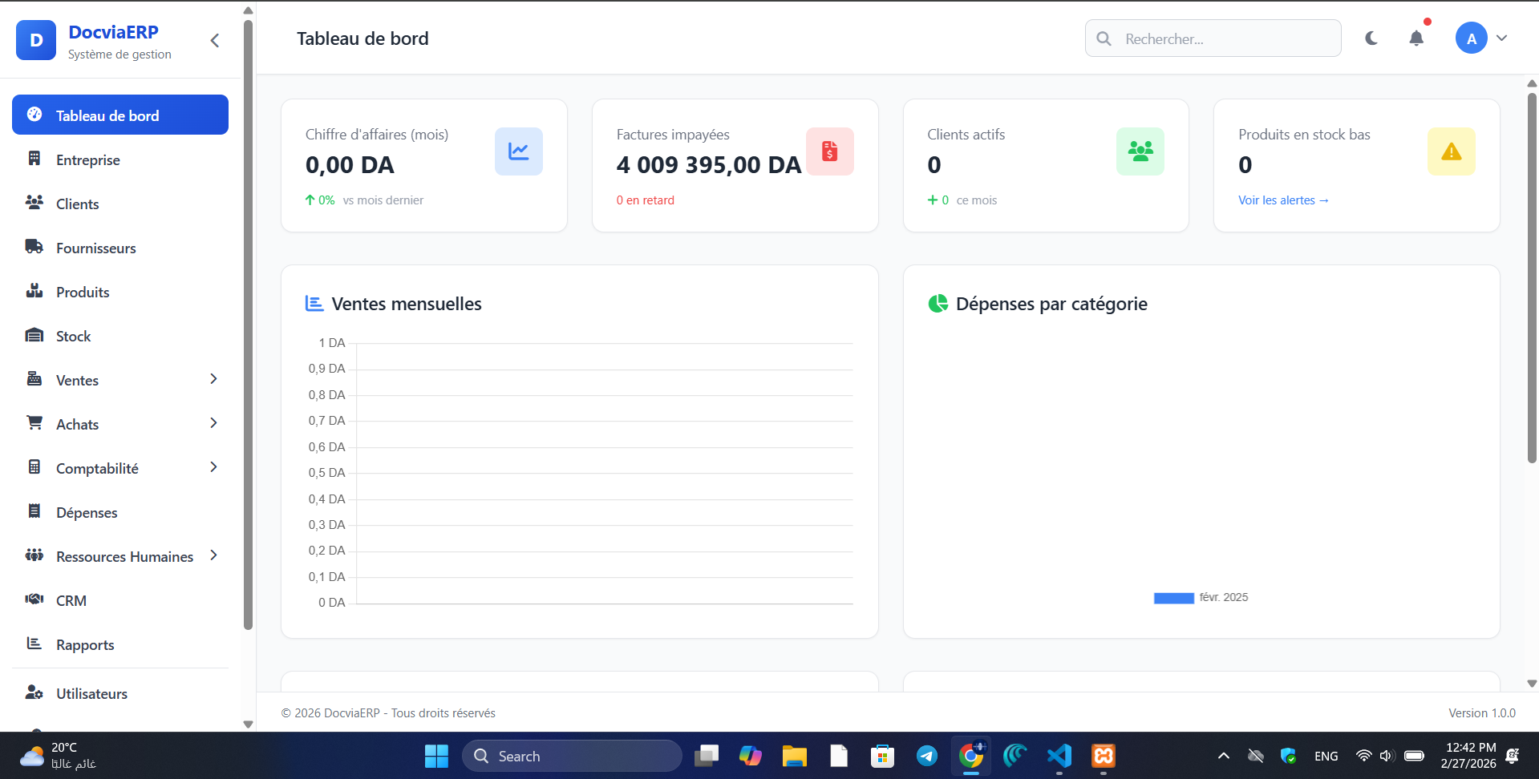
Task: Toggle dark mode with moon icon
Action: (x=1371, y=38)
